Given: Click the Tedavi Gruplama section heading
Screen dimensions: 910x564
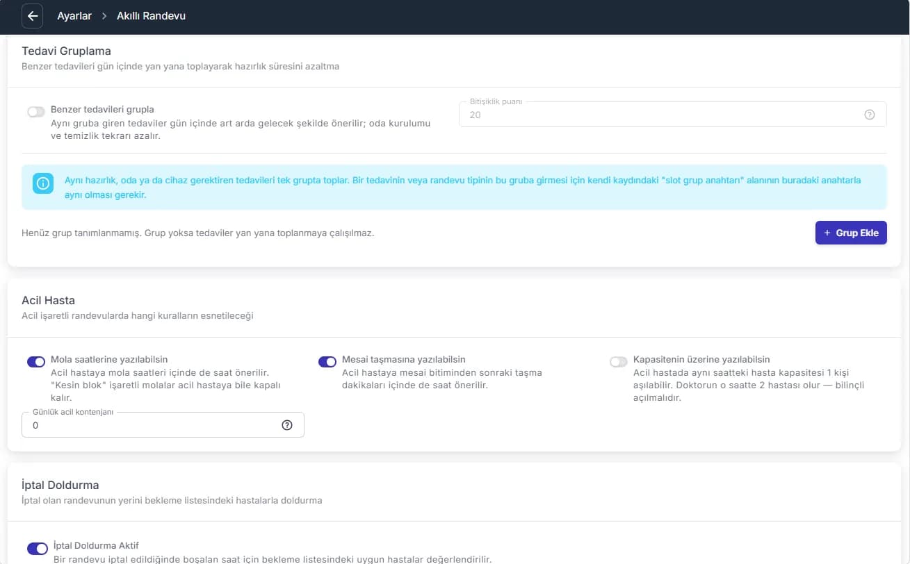Looking at the screenshot, I should [x=67, y=51].
